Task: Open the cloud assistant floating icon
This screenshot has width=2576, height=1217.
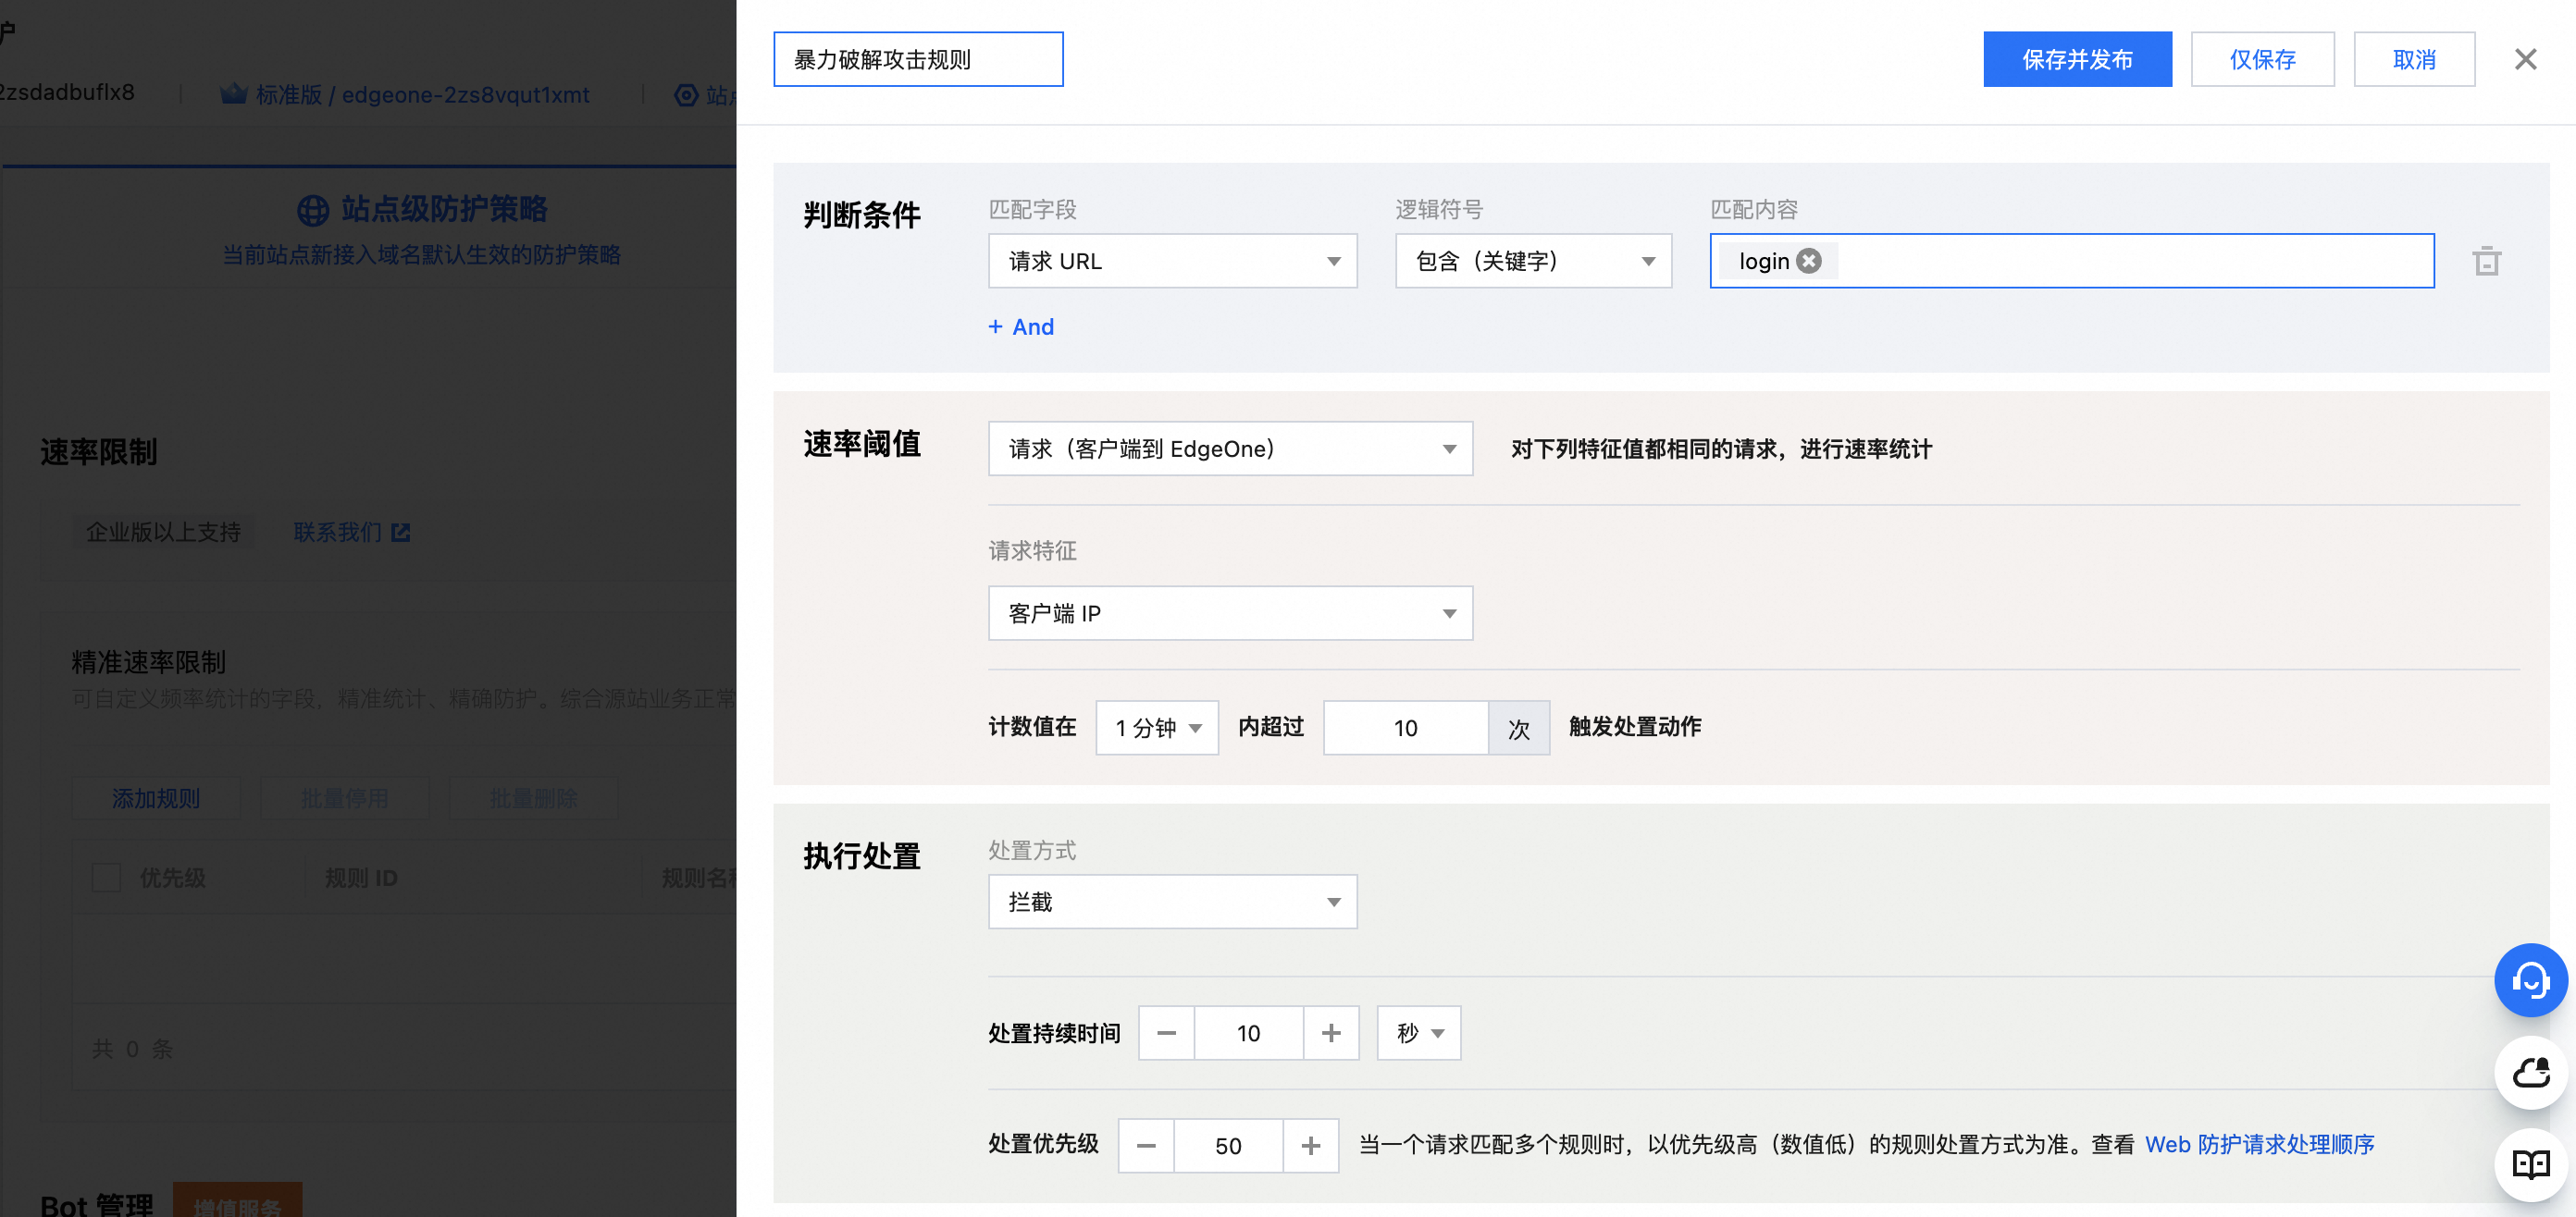Action: click(2530, 1073)
